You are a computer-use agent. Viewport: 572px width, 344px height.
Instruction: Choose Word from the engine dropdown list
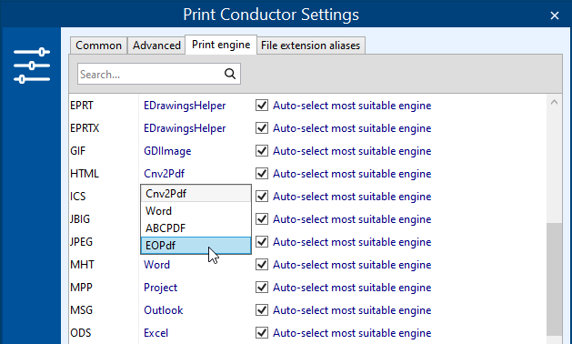[196, 211]
